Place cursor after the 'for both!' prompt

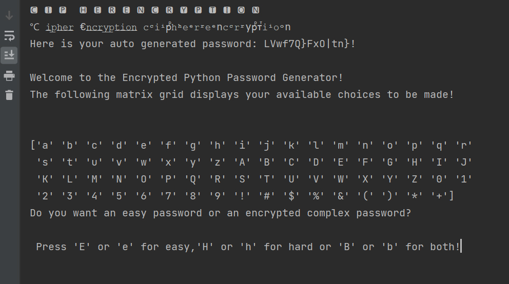click(461, 247)
